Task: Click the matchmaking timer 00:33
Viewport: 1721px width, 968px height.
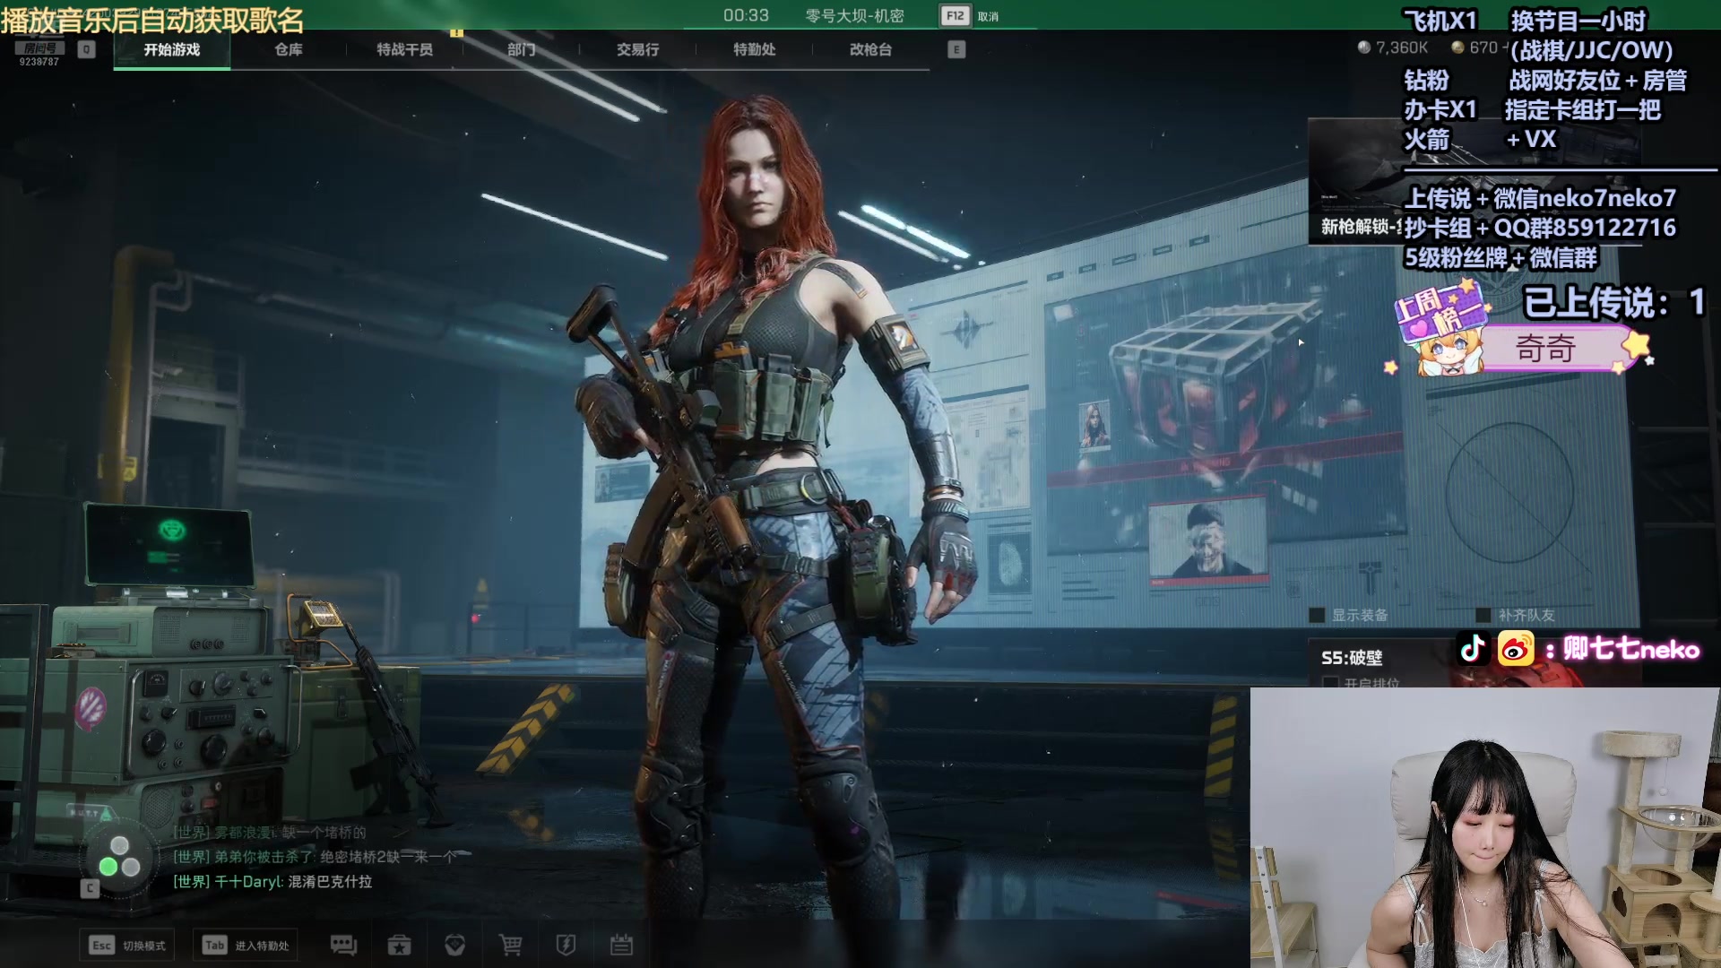Action: point(746,15)
